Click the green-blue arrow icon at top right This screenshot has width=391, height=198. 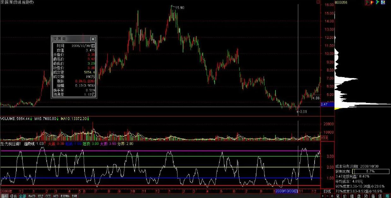click(377, 2)
